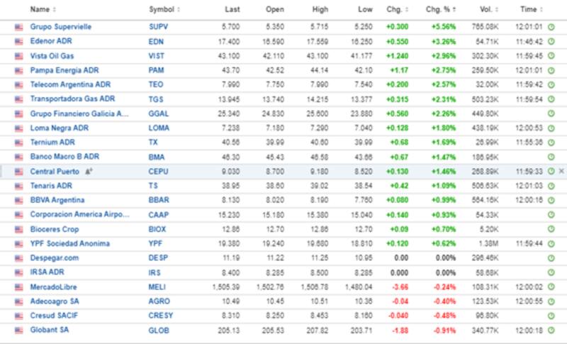Click the US flag icon beside MercadoLibre
The width and height of the screenshot is (567, 344).
pyautogui.click(x=19, y=287)
